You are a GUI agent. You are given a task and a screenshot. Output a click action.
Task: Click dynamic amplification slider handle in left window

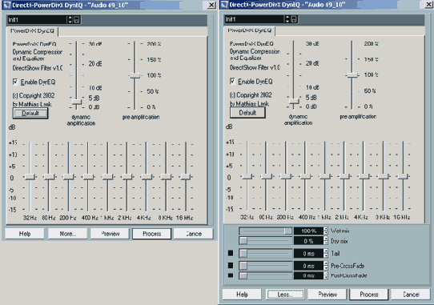point(77,102)
